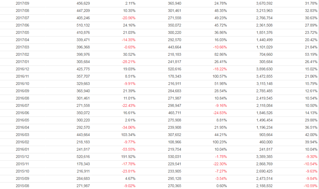Select the 0.60% cell in the last row
This screenshot has width=319, height=189.
(222, 186)
